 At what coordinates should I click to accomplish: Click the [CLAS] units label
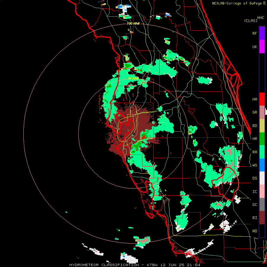[x=251, y=20]
